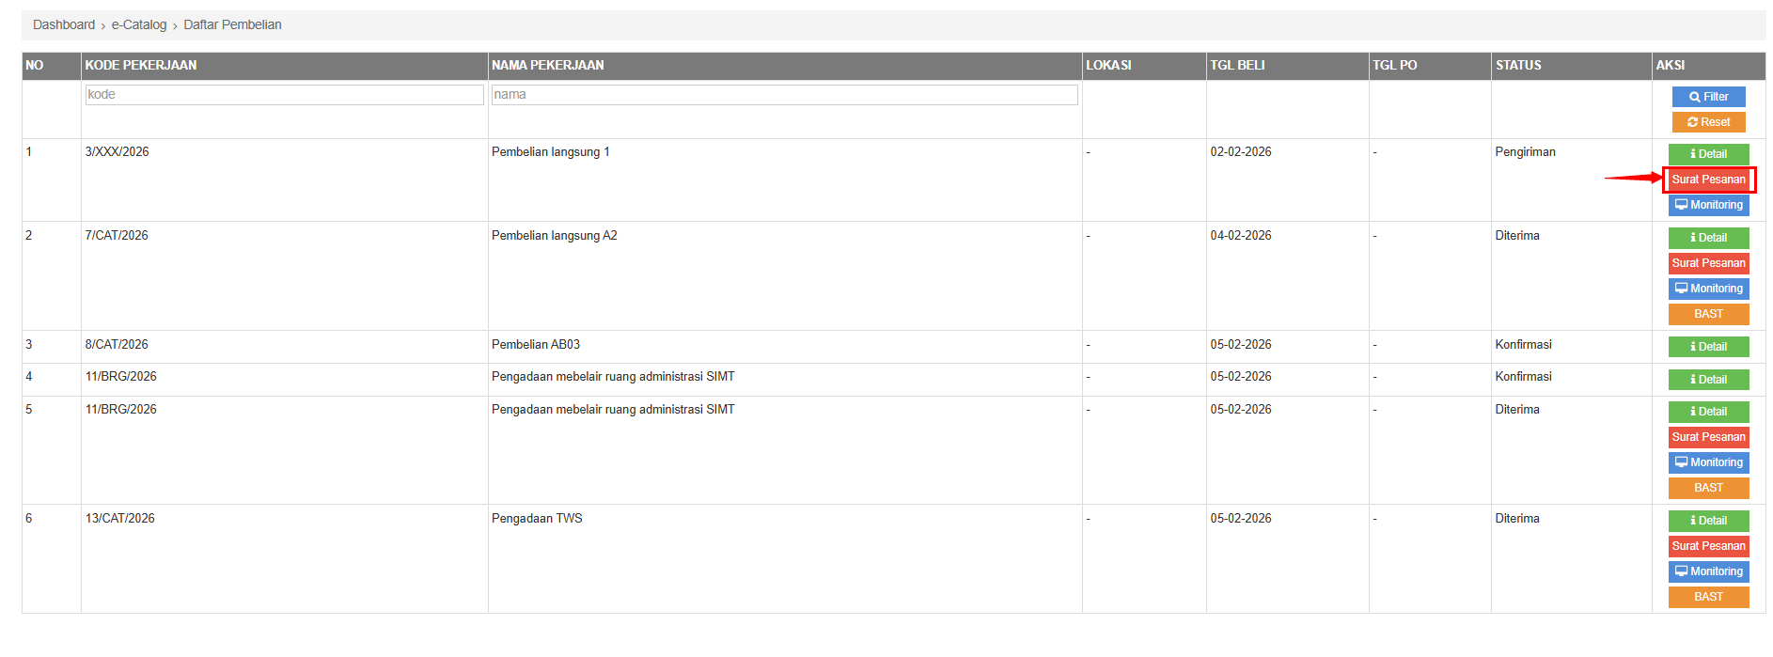Open Monitoring for Pembelian langsung 1
The image size is (1773, 657).
click(1708, 205)
